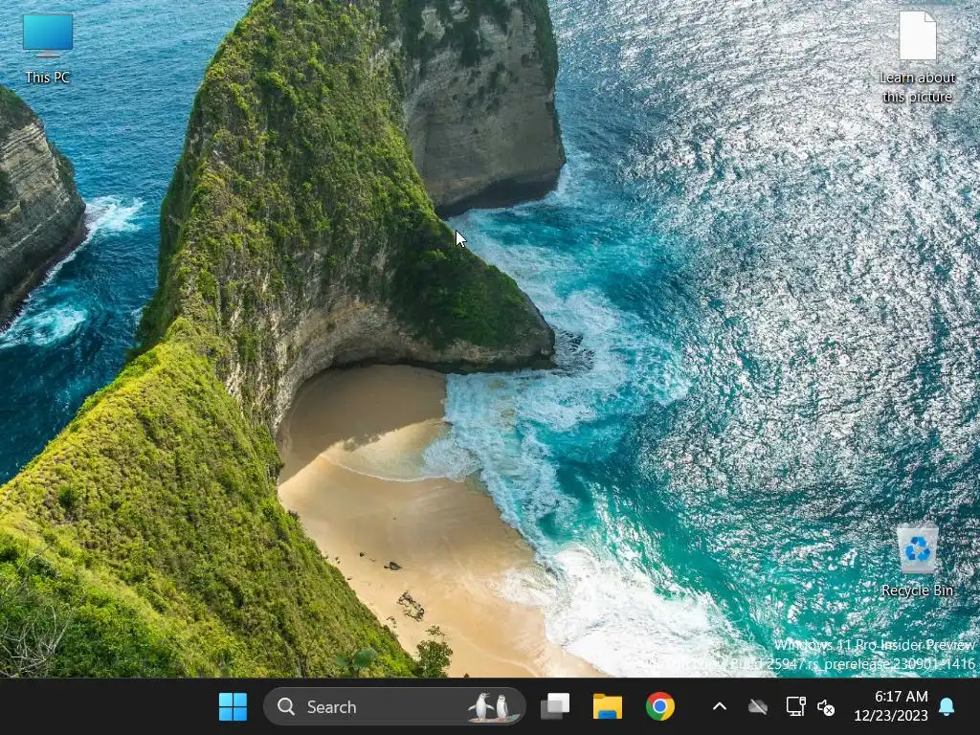Select the This PC desktop icon
The height and width of the screenshot is (735, 980).
click(x=48, y=49)
